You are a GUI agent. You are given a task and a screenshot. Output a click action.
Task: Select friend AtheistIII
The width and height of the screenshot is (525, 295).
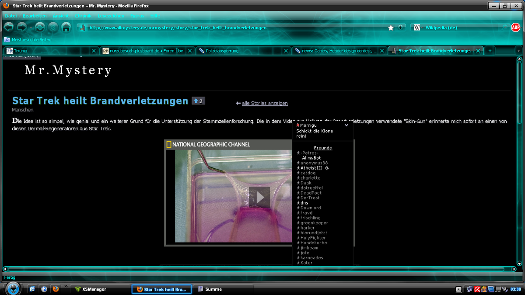[x=311, y=168]
